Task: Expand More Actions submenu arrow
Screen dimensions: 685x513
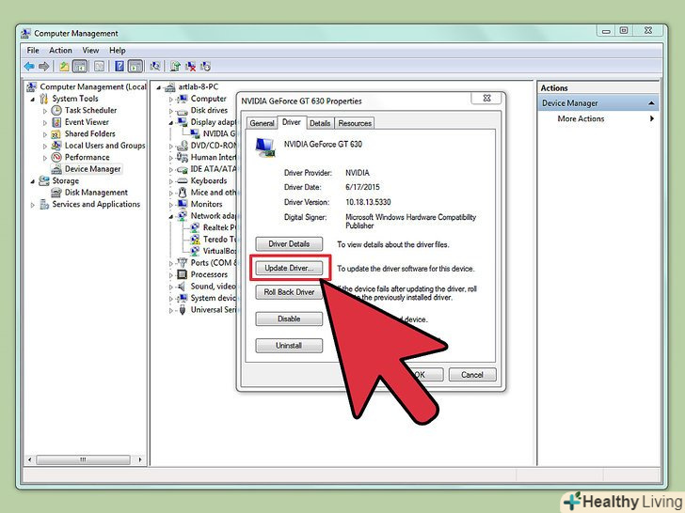Action: coord(652,118)
